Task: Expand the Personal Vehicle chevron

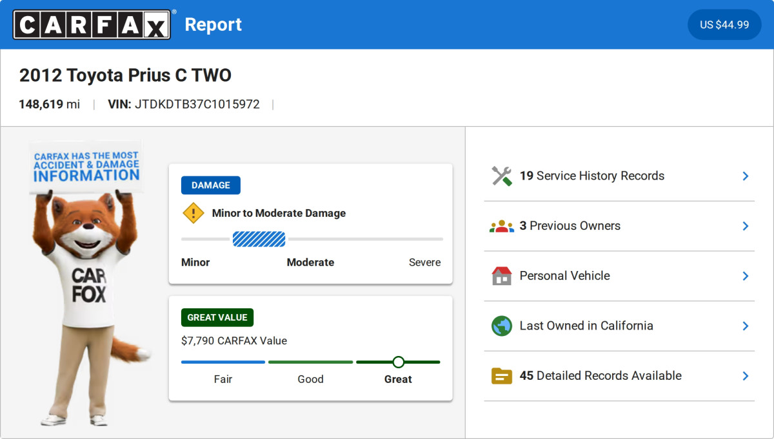Action: [745, 276]
